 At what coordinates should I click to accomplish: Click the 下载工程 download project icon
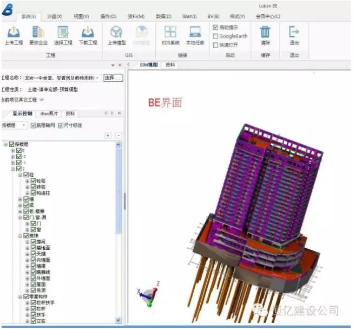tap(88, 32)
